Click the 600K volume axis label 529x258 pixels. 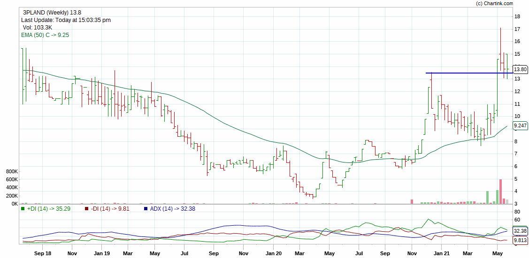tap(12, 180)
